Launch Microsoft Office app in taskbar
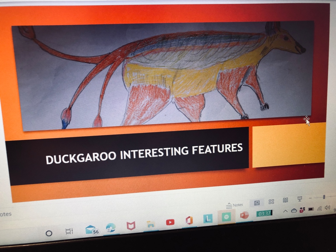This screenshot has height=252, width=336. click(189, 220)
